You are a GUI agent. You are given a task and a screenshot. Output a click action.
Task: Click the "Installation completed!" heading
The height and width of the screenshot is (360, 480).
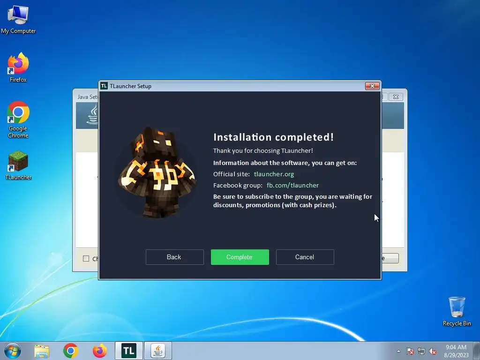point(273,137)
